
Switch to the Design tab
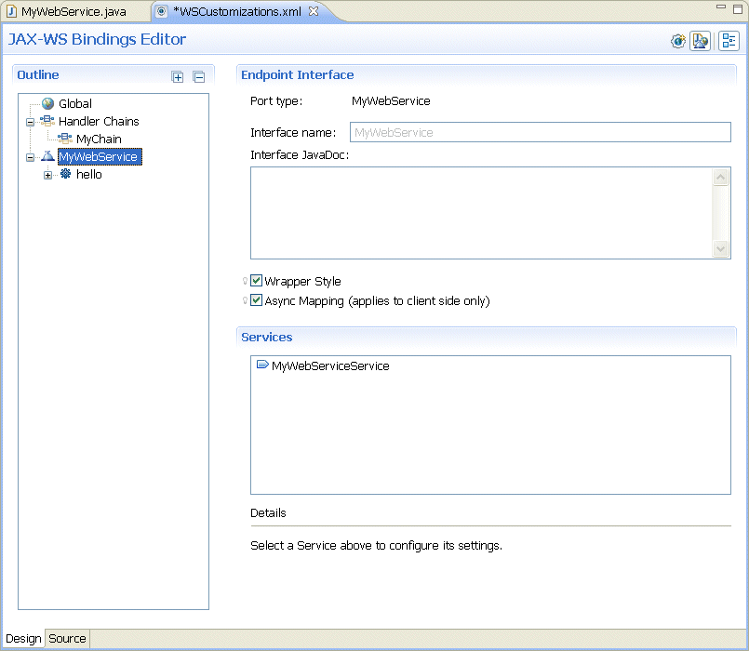coord(23,639)
